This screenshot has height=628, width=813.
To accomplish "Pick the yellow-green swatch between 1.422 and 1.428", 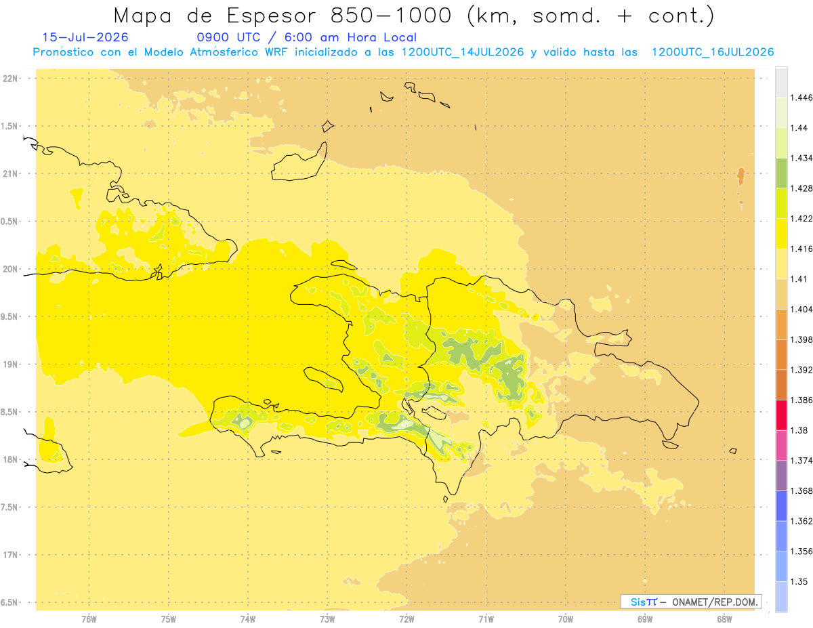I will click(x=781, y=203).
